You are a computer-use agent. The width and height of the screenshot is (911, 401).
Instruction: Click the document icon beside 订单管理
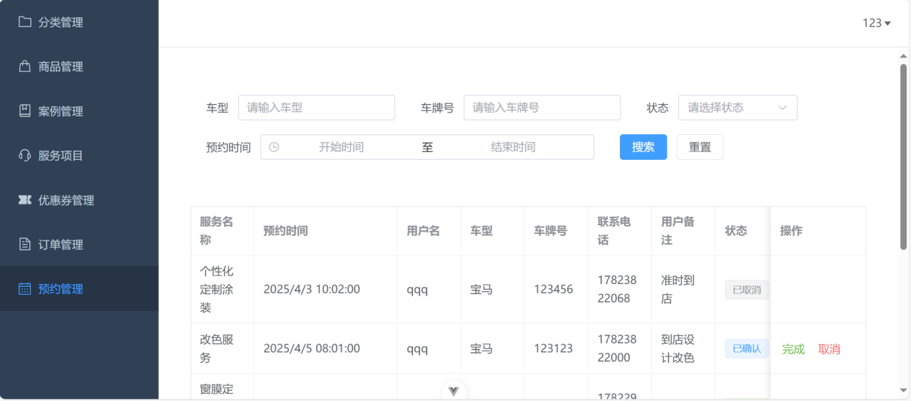tap(24, 245)
